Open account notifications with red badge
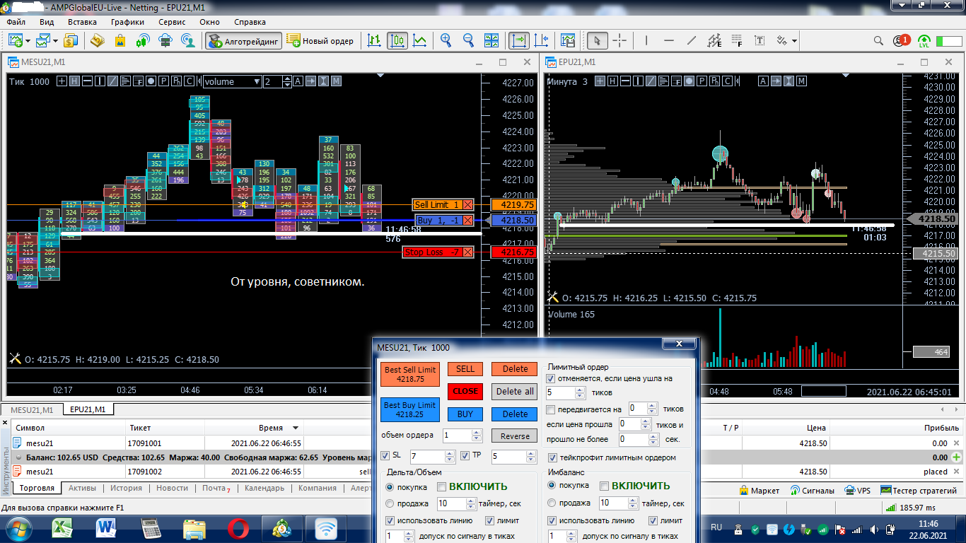The height and width of the screenshot is (543, 966). pos(902,40)
